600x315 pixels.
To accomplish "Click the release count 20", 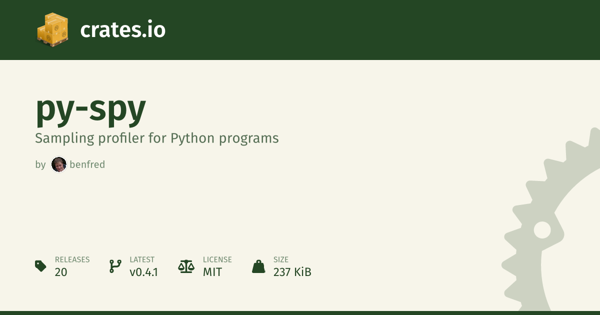I will [x=61, y=272].
